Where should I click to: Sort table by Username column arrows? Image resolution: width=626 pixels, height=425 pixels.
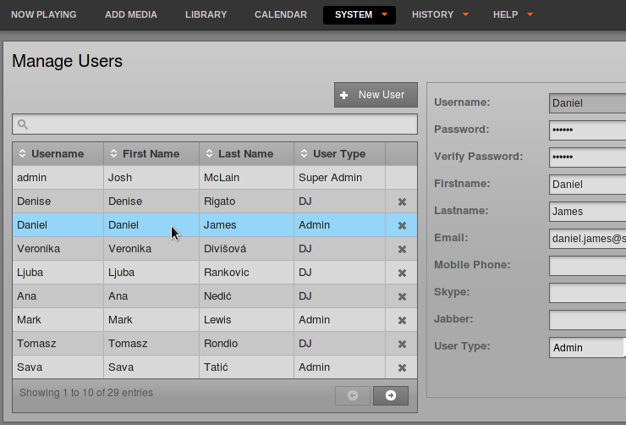[x=22, y=153]
